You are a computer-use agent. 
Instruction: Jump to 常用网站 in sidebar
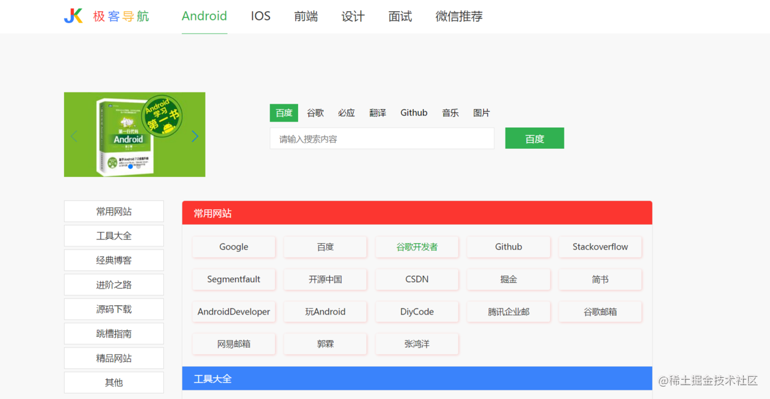click(x=114, y=212)
